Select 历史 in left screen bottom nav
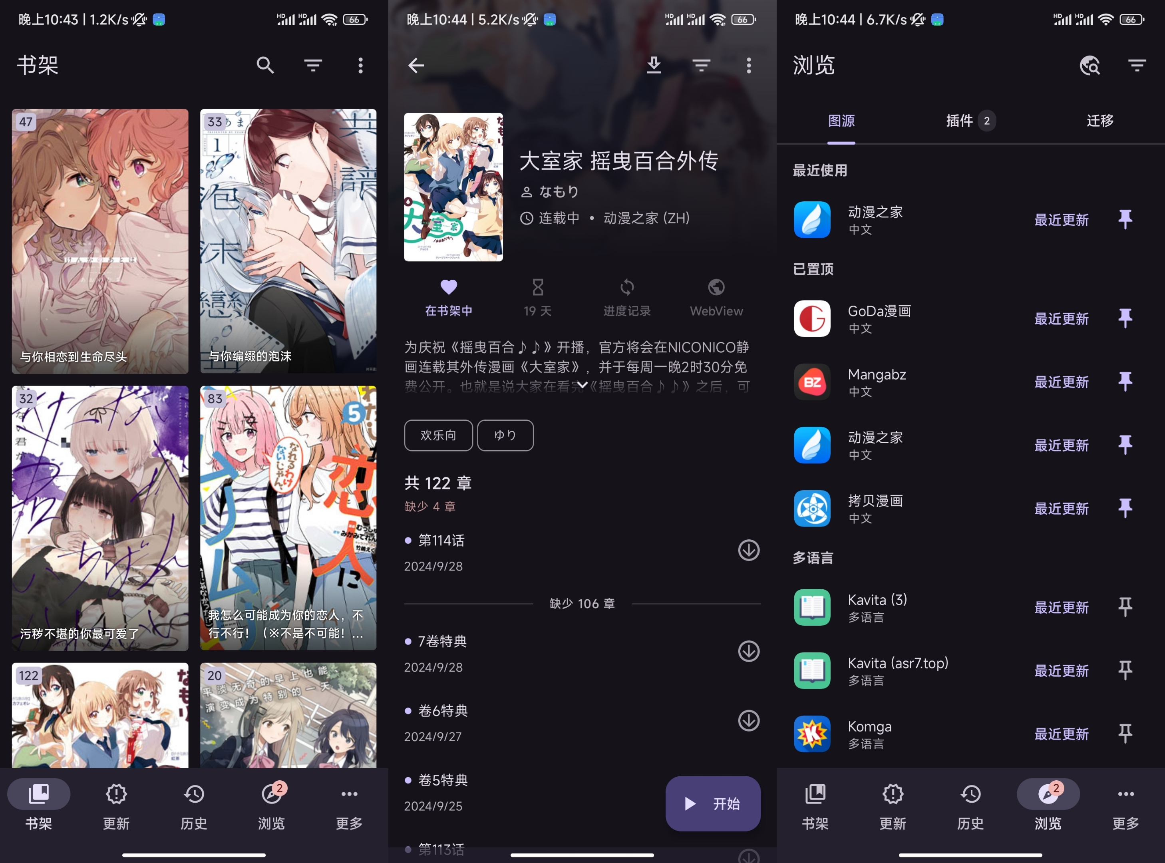This screenshot has height=863, width=1165. click(x=194, y=806)
